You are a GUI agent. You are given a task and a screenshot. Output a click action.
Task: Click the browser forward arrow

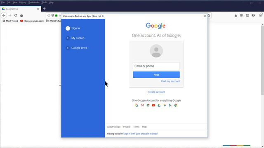pos(10,16)
